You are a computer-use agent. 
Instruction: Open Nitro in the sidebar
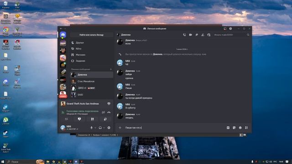[x=91, y=49]
